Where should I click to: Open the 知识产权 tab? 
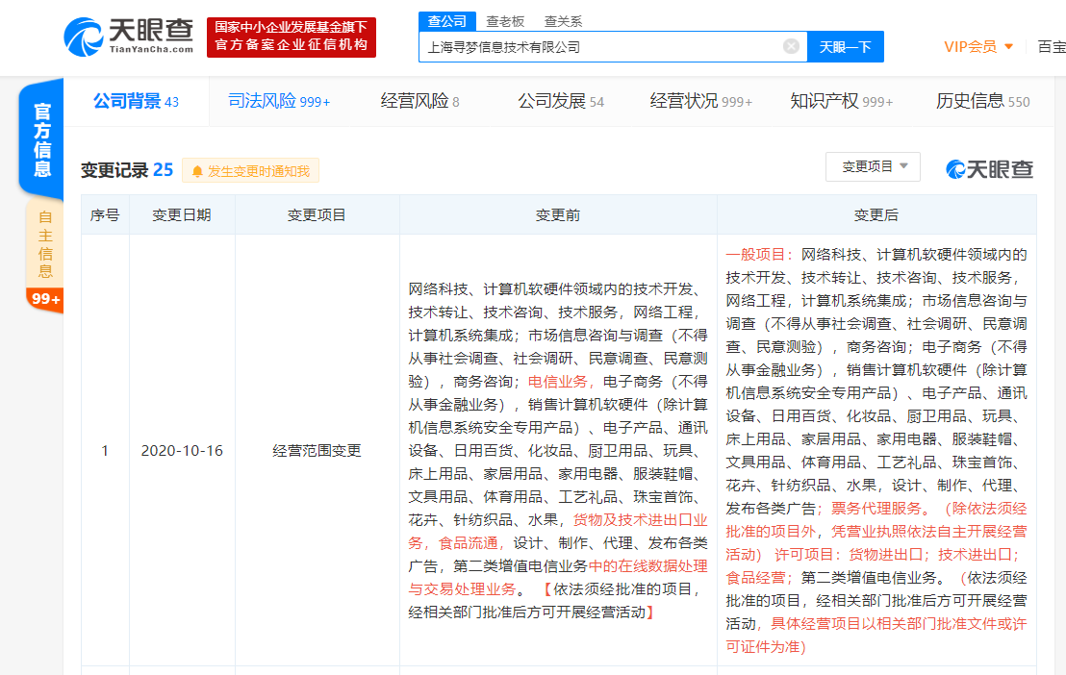coord(842,101)
